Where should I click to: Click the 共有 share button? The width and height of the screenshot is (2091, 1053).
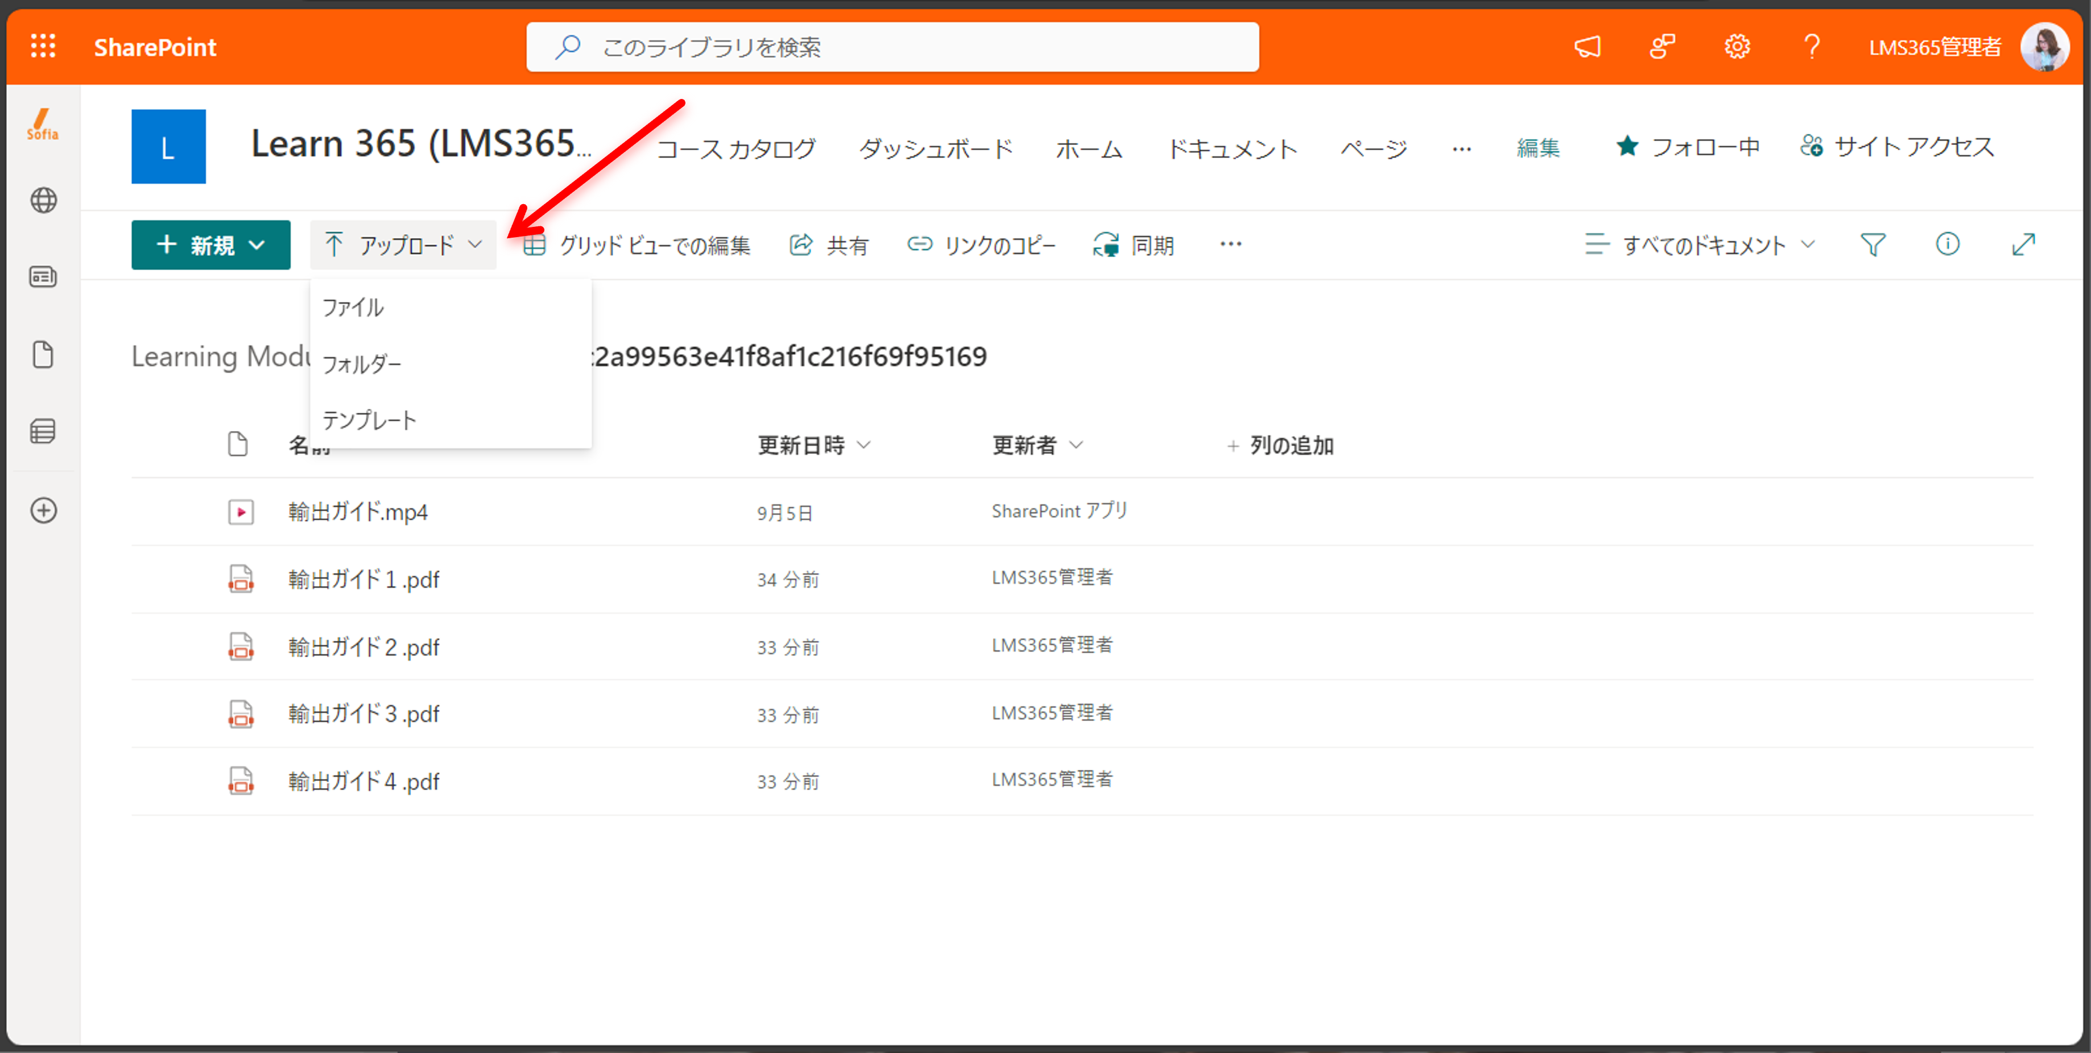click(x=829, y=244)
